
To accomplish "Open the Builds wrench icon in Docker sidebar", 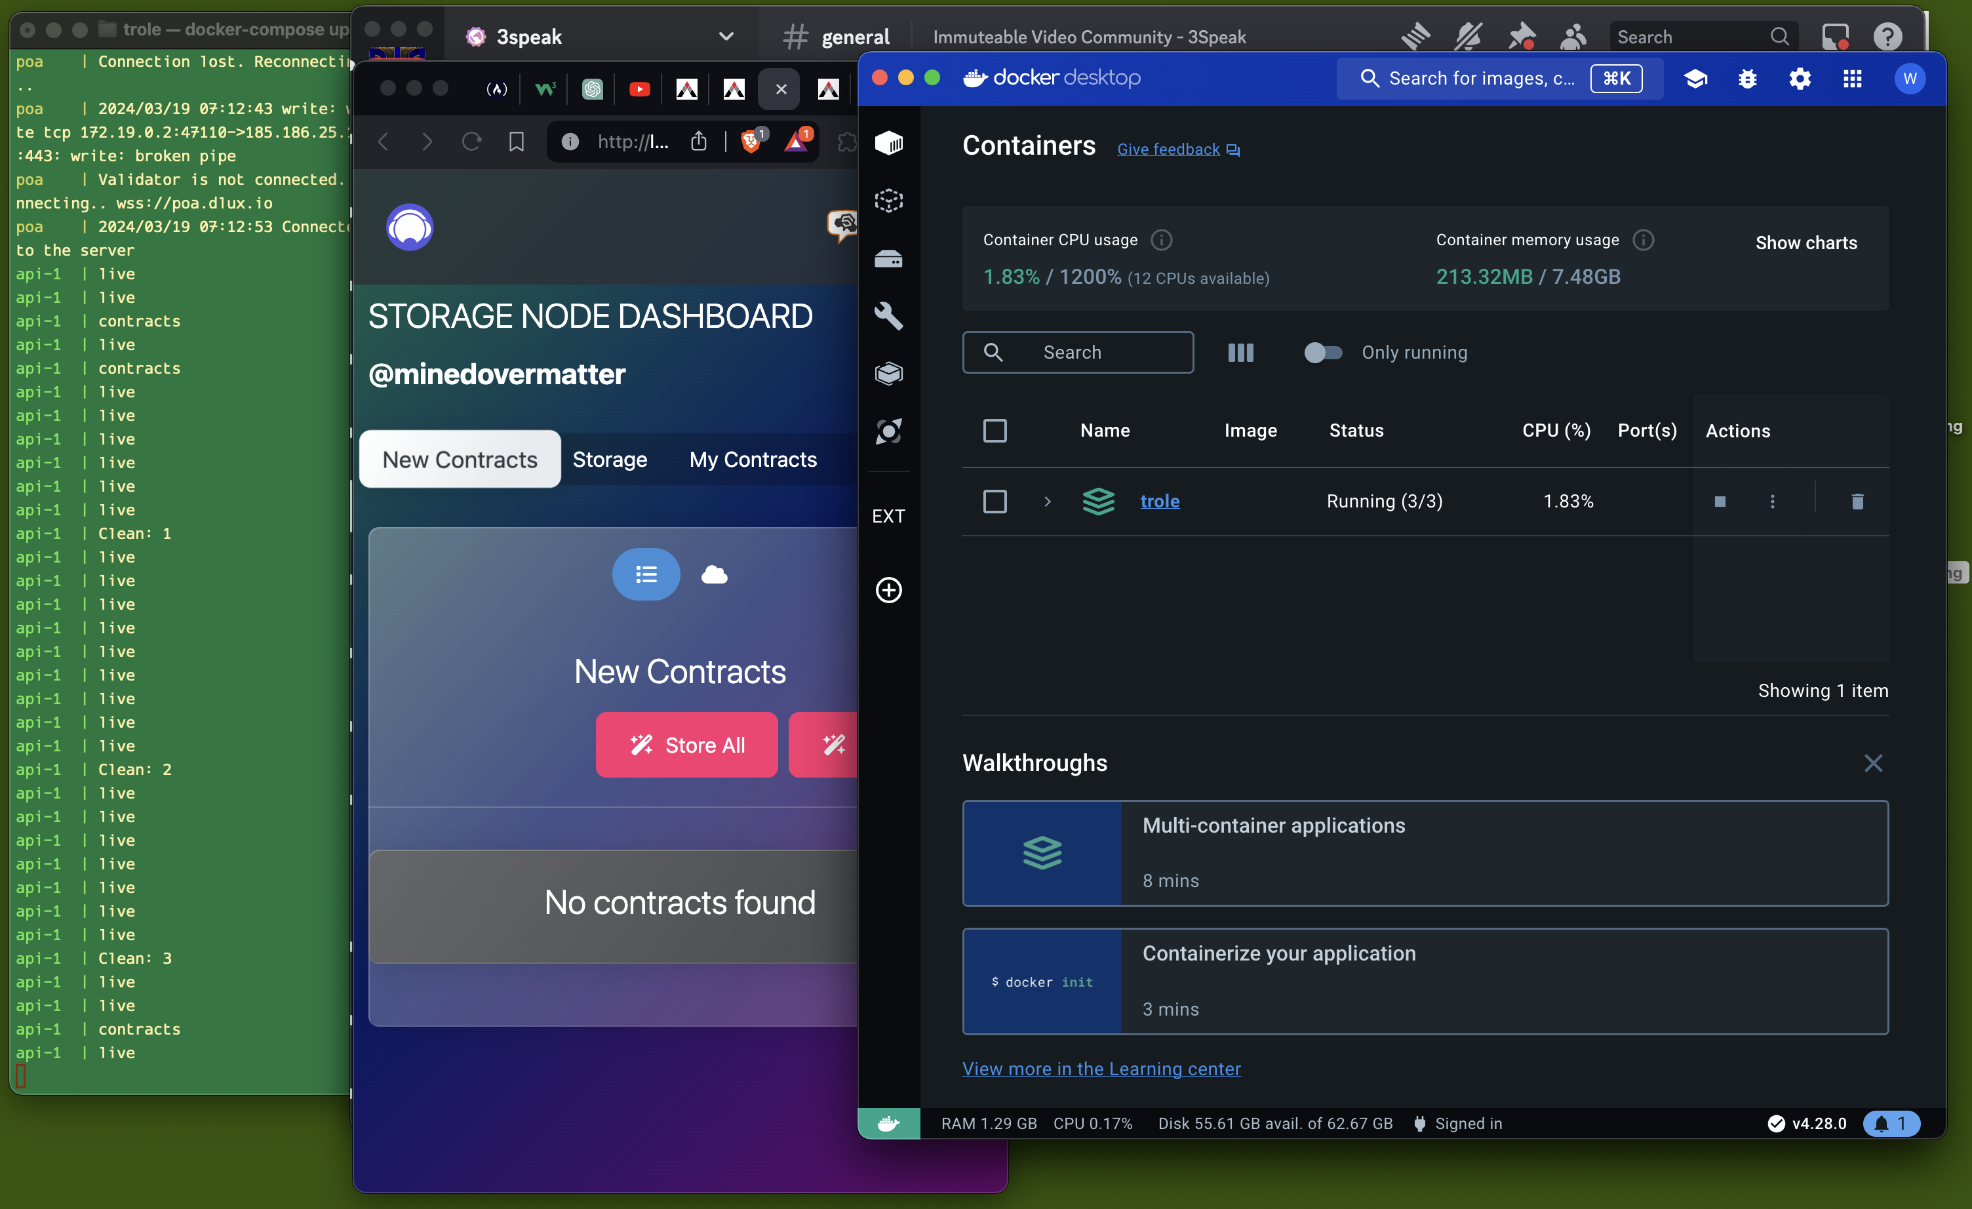I will coord(888,316).
